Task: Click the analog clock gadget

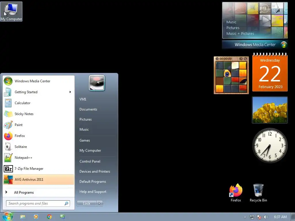Action: pos(270,146)
